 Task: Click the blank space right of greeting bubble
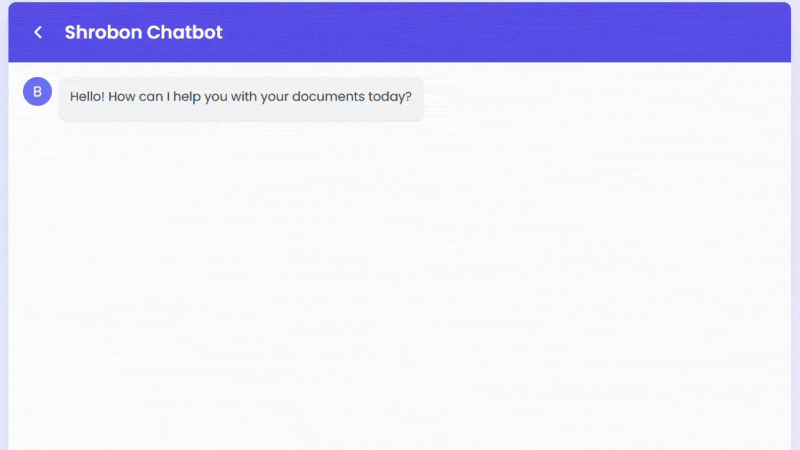click(x=600, y=98)
